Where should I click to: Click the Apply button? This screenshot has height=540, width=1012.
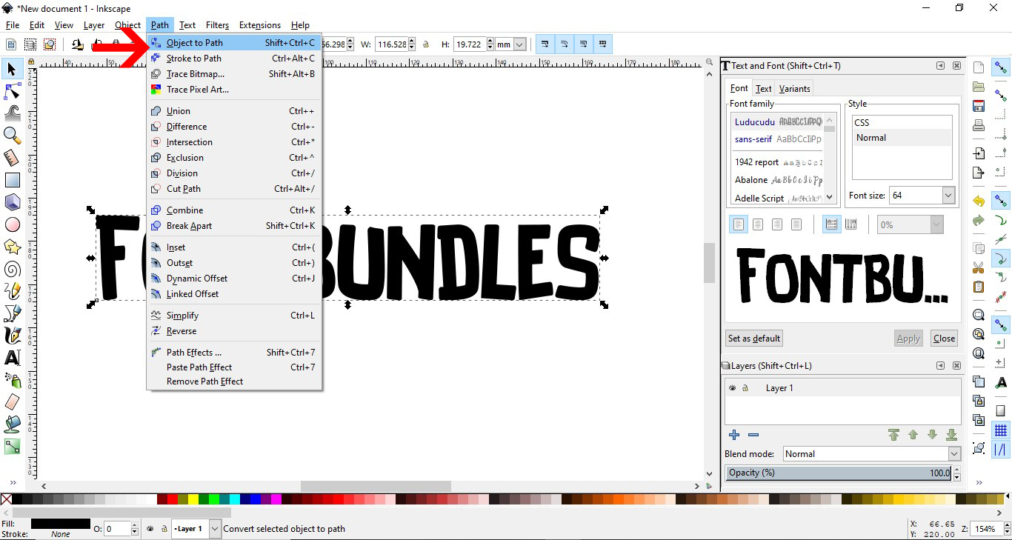click(908, 339)
